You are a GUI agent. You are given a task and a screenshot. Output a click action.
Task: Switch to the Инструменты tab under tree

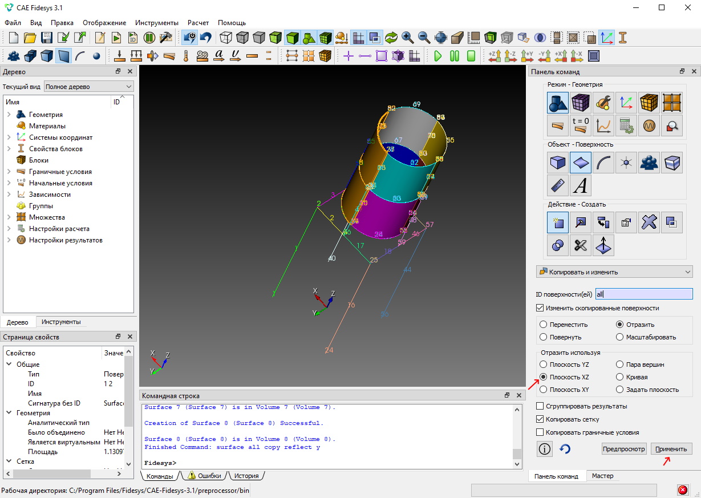tap(61, 322)
